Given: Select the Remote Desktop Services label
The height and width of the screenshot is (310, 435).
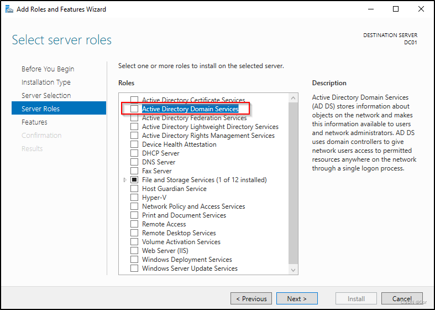Looking at the screenshot, I should click(179, 233).
